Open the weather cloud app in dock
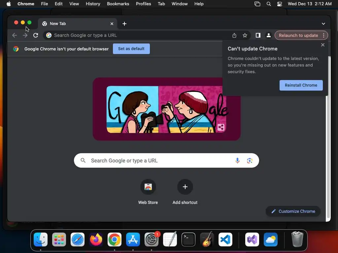Image resolution: width=338 pixels, height=253 pixels. 271,239
